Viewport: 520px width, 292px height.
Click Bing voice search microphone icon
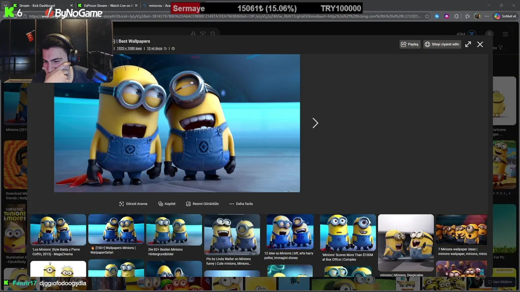click(193, 34)
